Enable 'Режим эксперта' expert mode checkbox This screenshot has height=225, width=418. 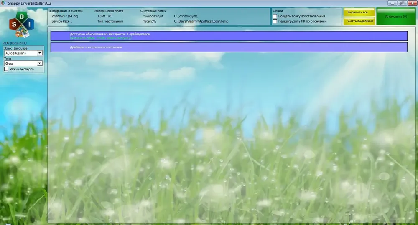tap(6, 69)
